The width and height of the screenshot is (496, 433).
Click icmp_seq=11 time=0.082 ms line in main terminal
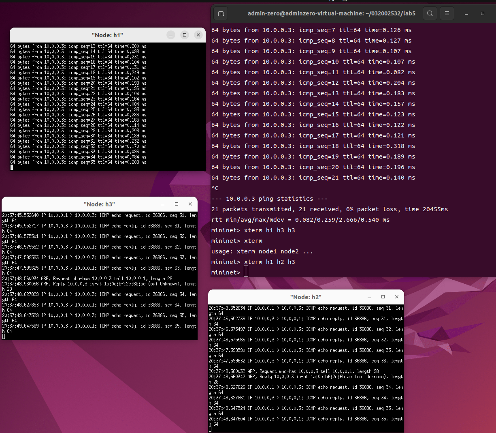(x=313, y=72)
